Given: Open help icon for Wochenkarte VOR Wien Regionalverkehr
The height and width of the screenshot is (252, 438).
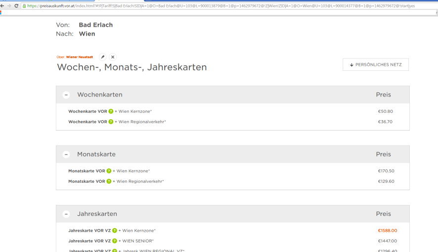Looking at the screenshot, I should click(111, 122).
